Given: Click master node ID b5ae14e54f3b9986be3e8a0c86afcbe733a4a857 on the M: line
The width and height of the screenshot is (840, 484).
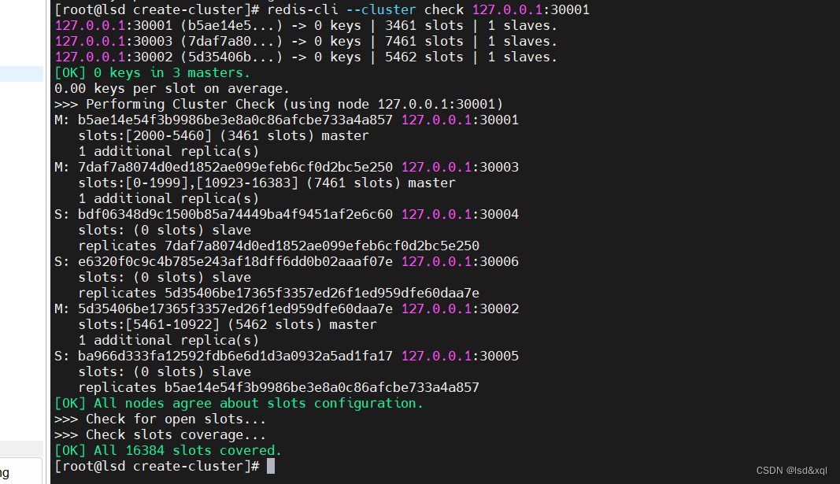Looking at the screenshot, I should (235, 120).
